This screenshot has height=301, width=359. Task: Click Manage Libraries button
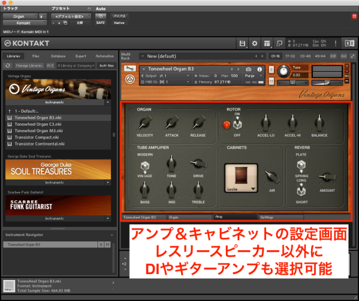(29, 65)
